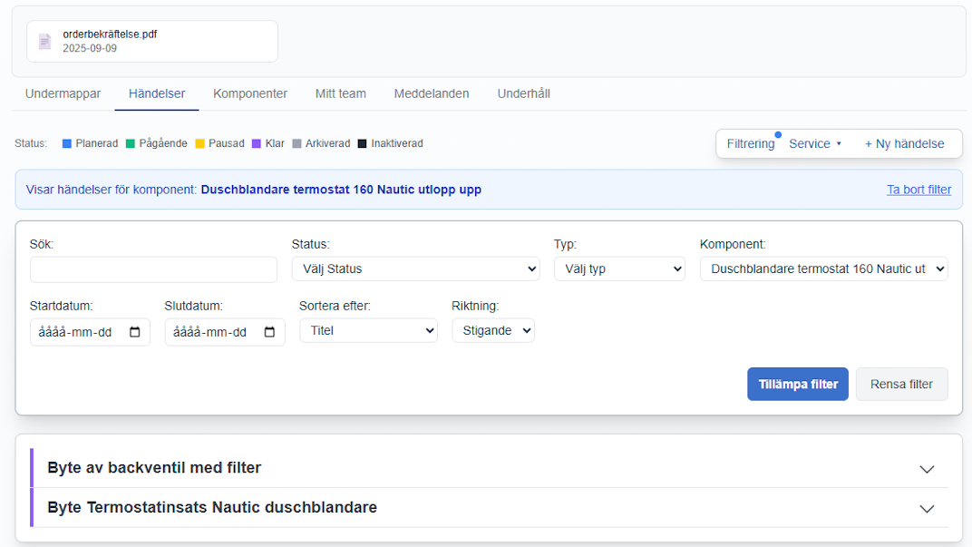The width and height of the screenshot is (972, 547).
Task: Open the Startdatum calendar picker icon
Action: pos(134,332)
